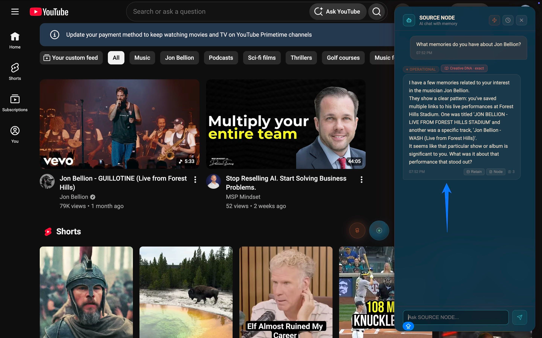
Task: Click the OPERATIONAL status badge
Action: click(x=421, y=69)
